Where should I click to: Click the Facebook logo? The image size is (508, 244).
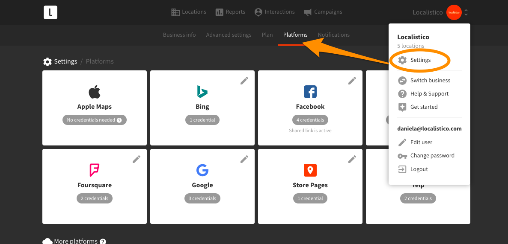click(x=310, y=92)
